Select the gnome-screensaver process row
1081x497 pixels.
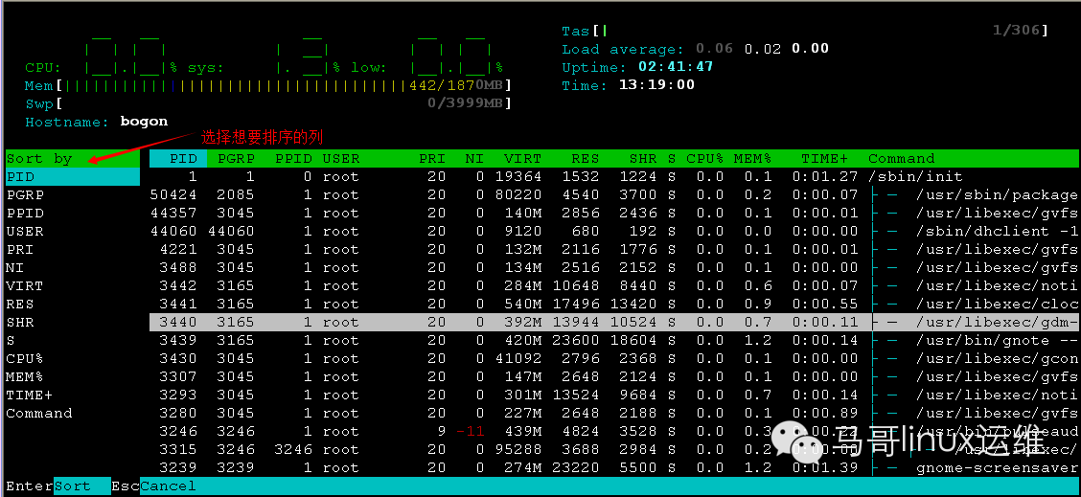(x=614, y=467)
